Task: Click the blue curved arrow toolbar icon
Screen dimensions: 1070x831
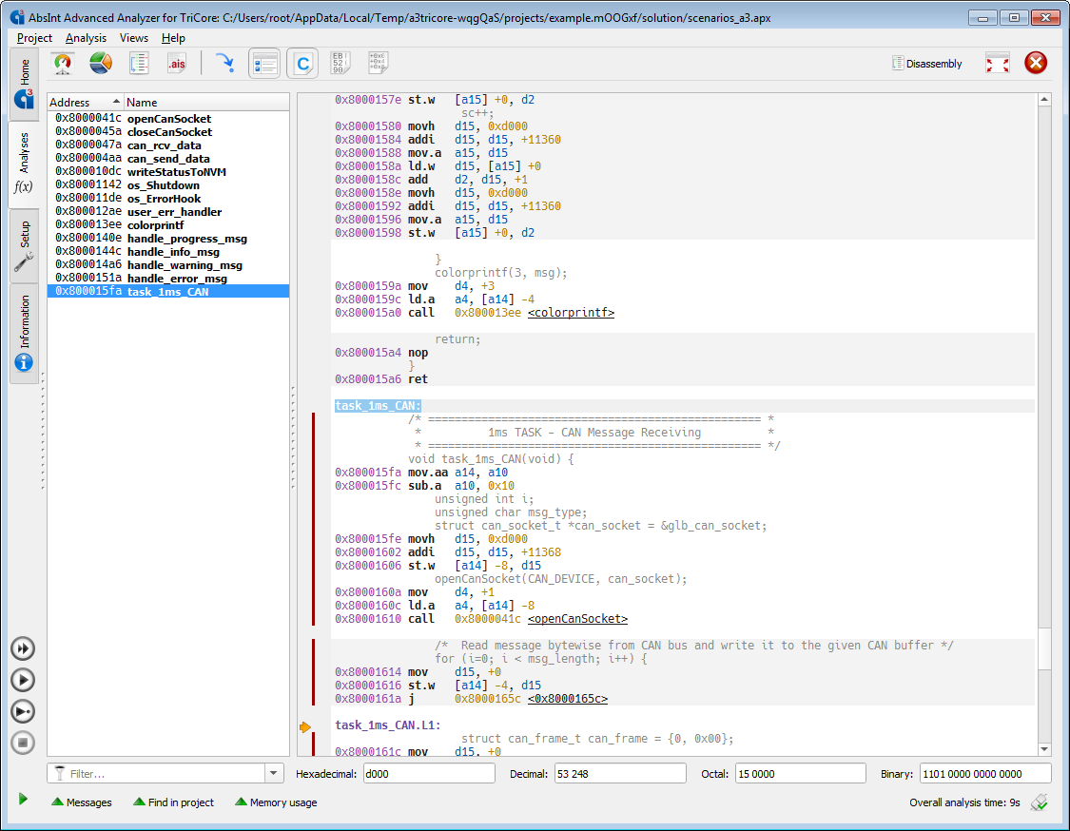Action: (x=224, y=64)
